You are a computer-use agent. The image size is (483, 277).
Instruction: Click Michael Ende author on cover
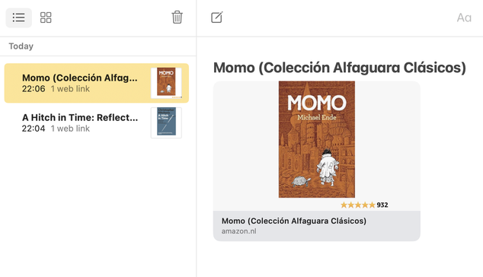point(317,117)
